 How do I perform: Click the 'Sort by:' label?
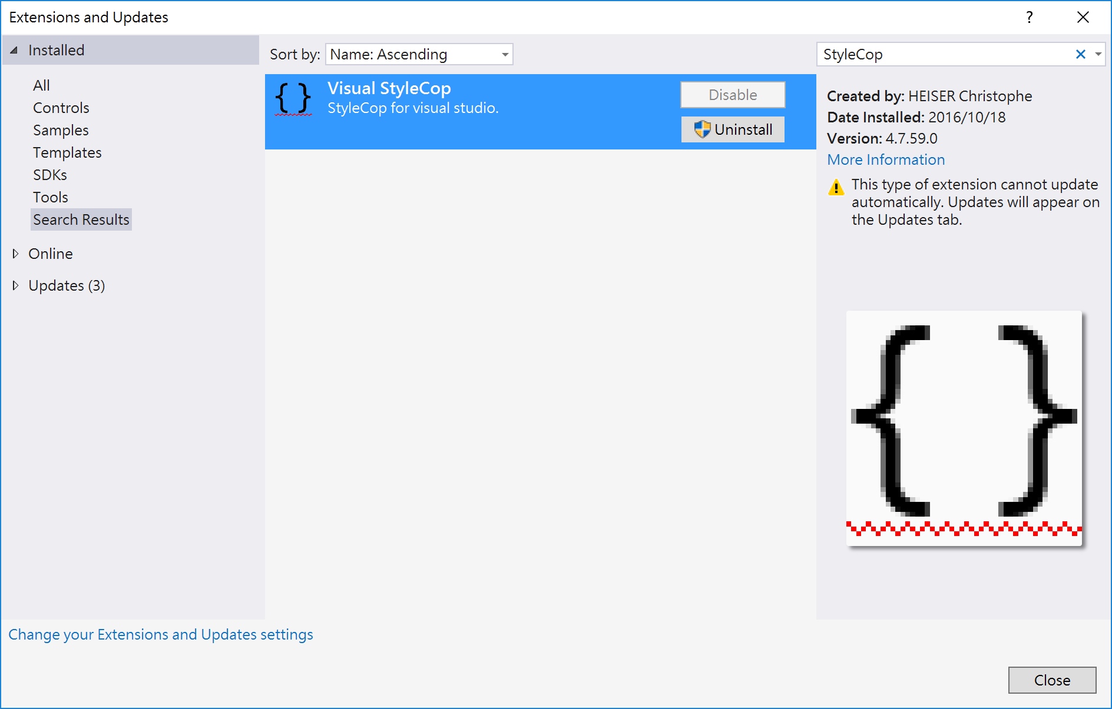coord(295,54)
